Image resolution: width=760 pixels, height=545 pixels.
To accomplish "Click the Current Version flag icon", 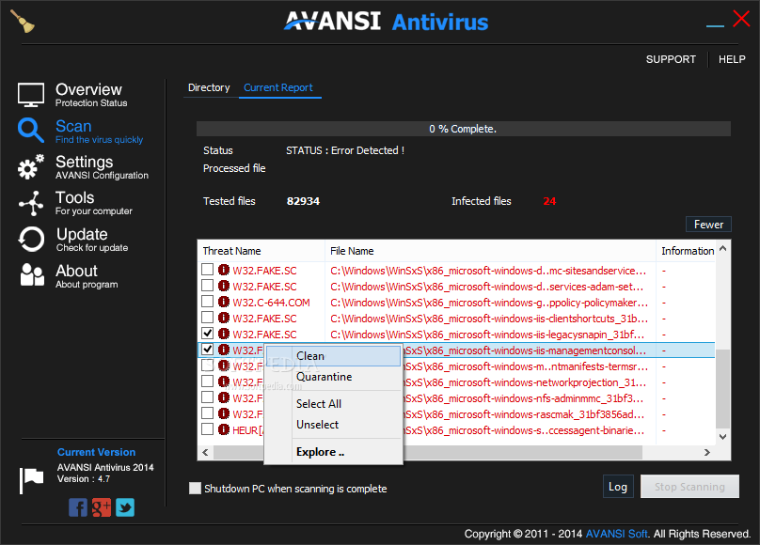I will (x=31, y=480).
